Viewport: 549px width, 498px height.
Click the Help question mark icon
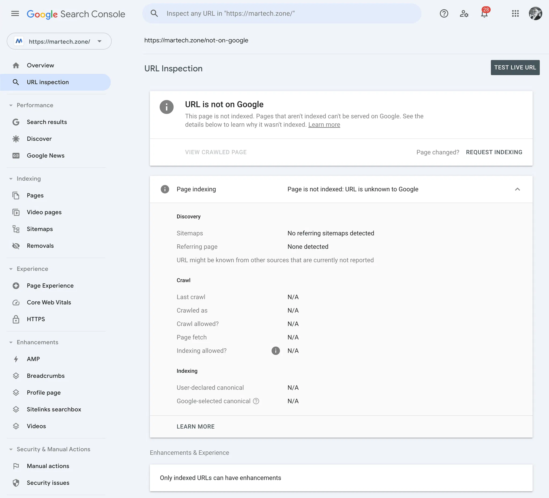pyautogui.click(x=444, y=13)
